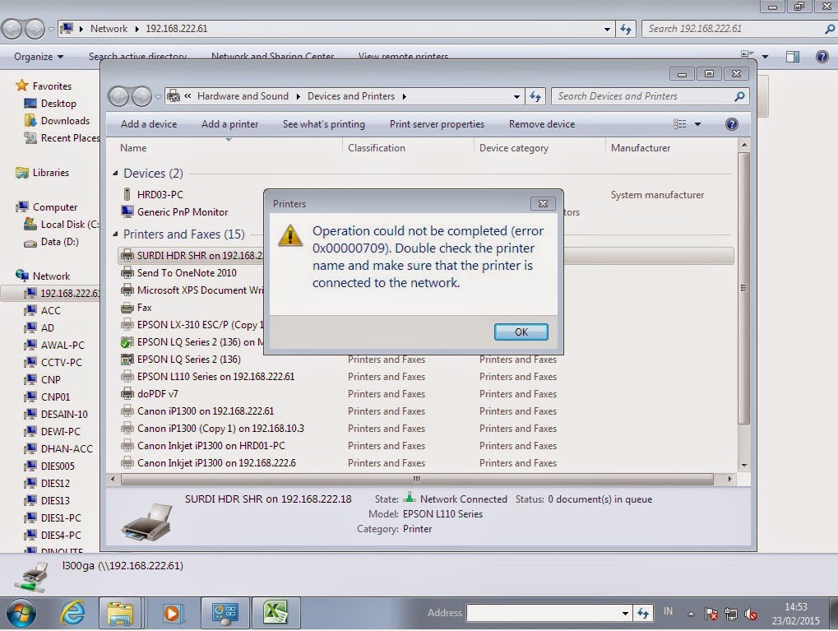The width and height of the screenshot is (838, 631).
Task: Select Canon Inkjet iP1300 on 192.168.222.6
Action: (x=216, y=463)
